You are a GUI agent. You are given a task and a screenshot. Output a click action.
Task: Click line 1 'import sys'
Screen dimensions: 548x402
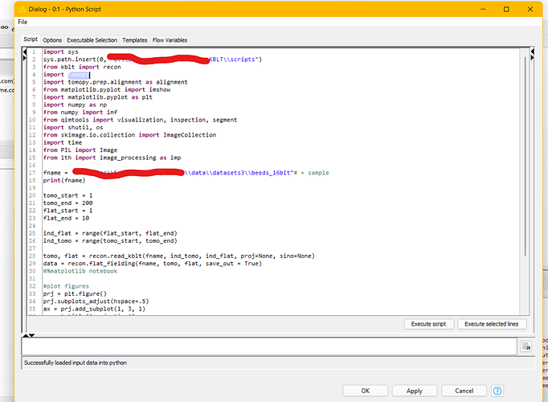point(61,51)
